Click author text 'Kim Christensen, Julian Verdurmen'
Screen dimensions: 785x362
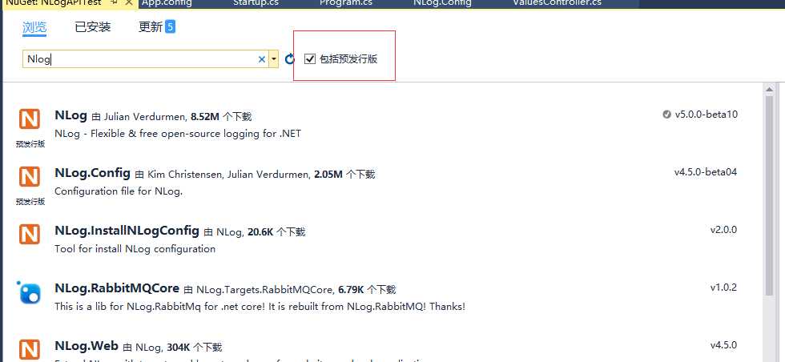coord(229,175)
